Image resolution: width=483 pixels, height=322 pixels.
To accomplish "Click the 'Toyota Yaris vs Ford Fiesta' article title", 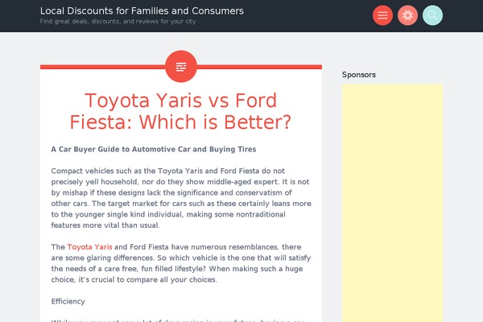I will pos(181,111).
